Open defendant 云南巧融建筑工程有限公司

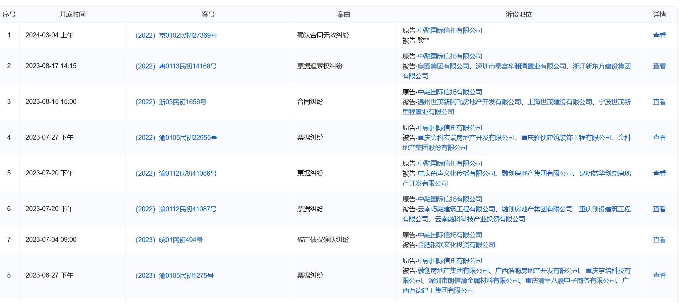tap(456, 209)
